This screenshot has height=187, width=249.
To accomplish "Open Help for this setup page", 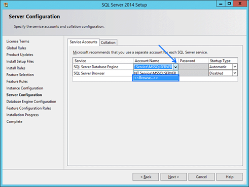I will coord(230,177).
